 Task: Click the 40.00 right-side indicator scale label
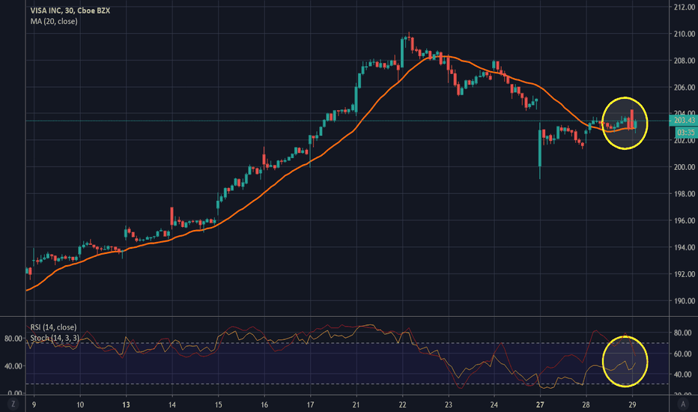(682, 375)
